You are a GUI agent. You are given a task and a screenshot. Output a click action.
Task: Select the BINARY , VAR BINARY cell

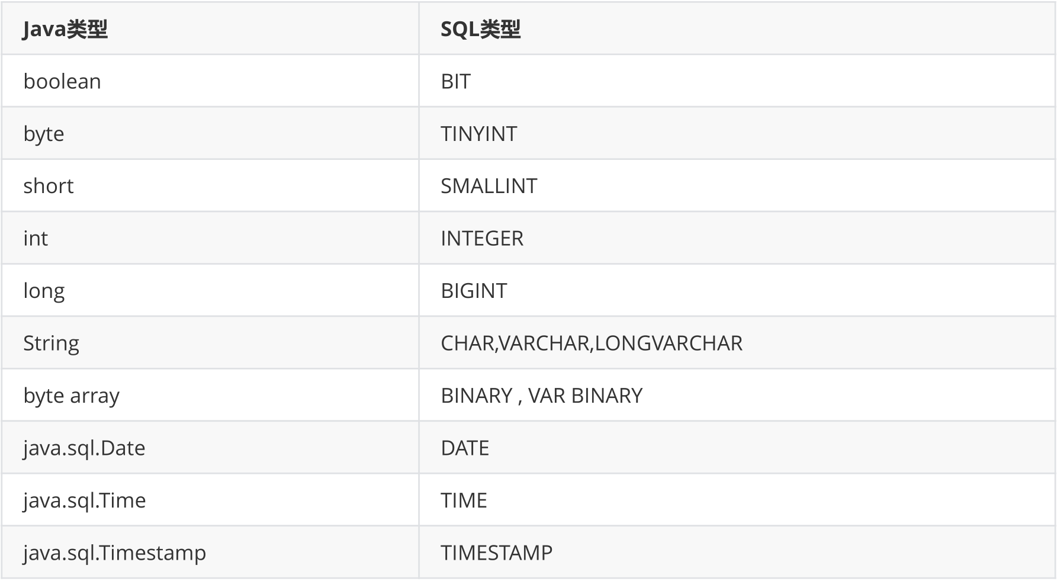click(x=541, y=395)
